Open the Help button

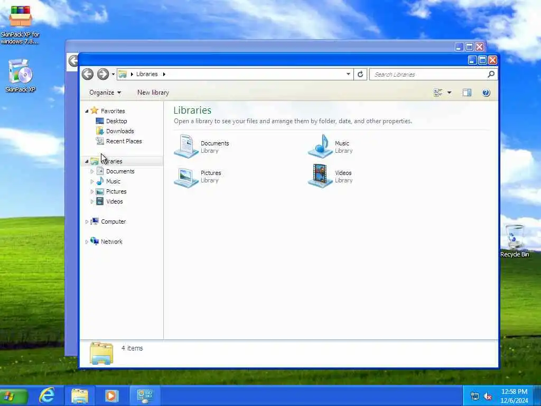[x=486, y=93]
